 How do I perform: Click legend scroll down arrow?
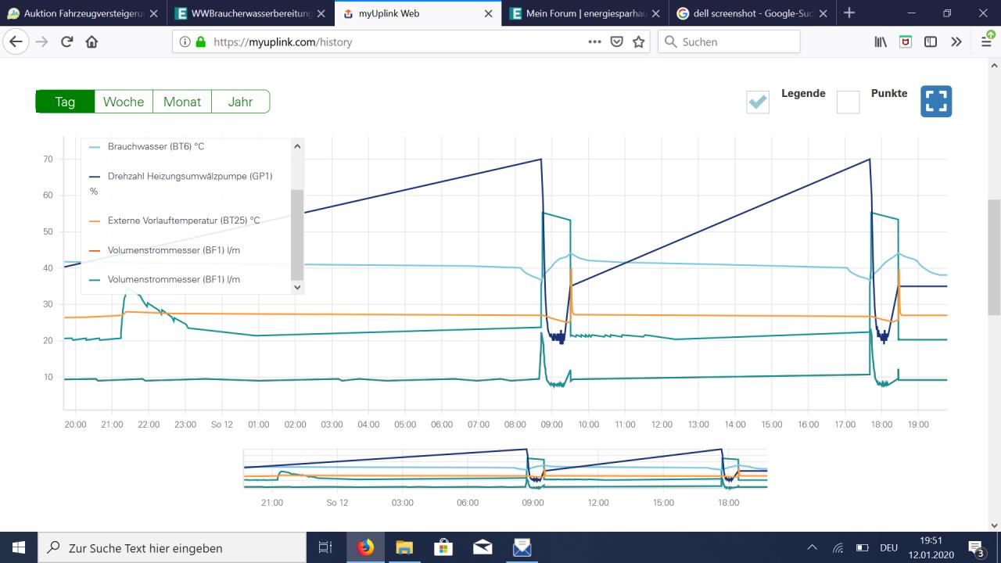point(297,287)
